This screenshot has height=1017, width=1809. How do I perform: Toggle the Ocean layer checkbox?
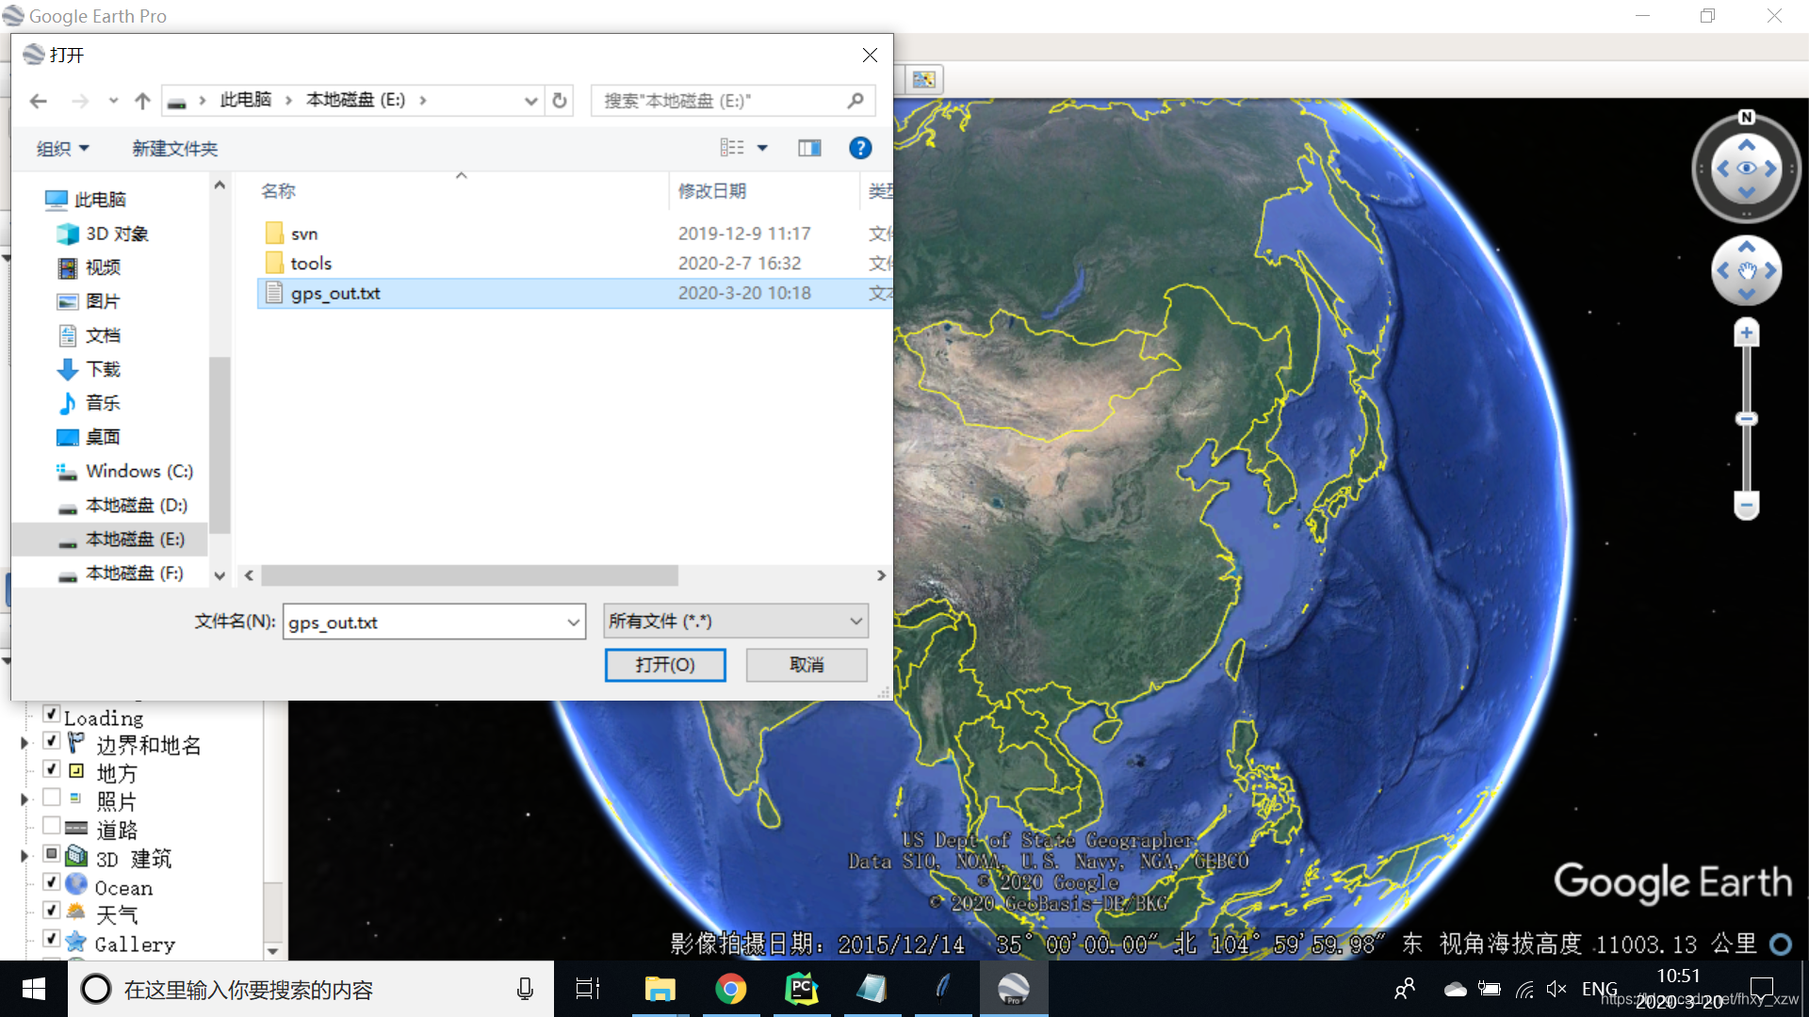(52, 883)
